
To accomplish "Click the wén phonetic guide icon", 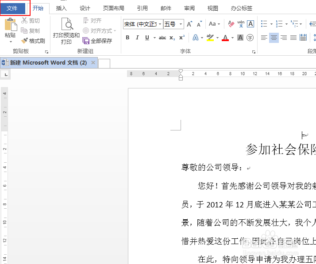I will coord(241,24).
